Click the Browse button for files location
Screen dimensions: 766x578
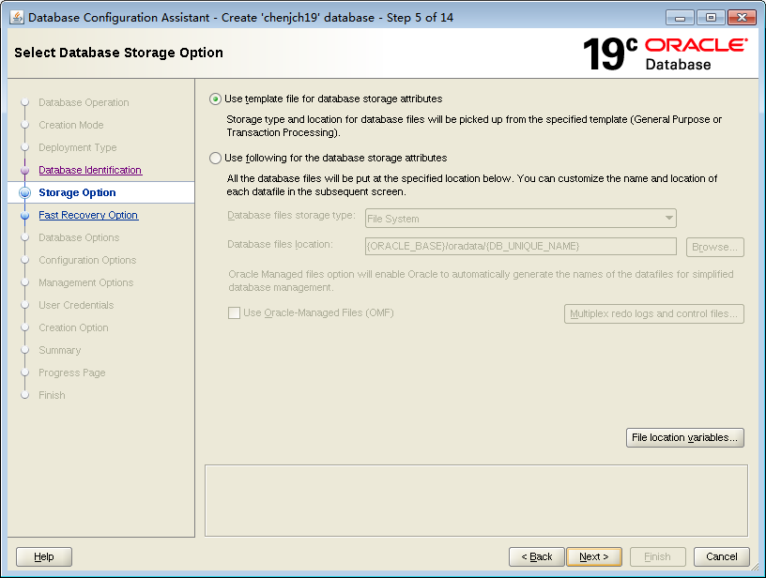pos(714,246)
